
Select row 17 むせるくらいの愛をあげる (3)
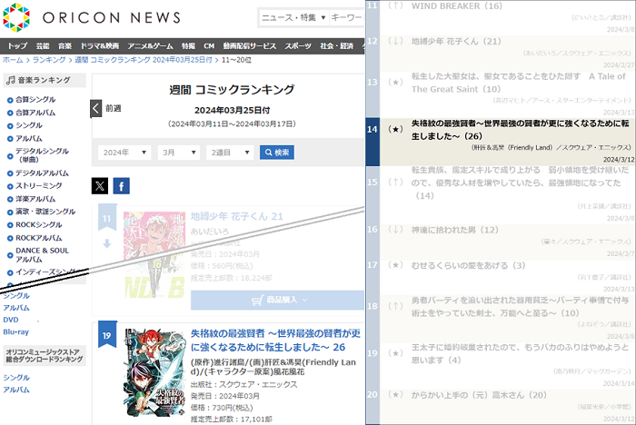(x=501, y=277)
